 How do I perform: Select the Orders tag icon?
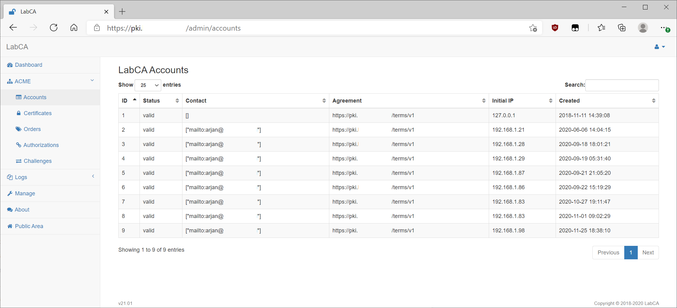coord(19,129)
